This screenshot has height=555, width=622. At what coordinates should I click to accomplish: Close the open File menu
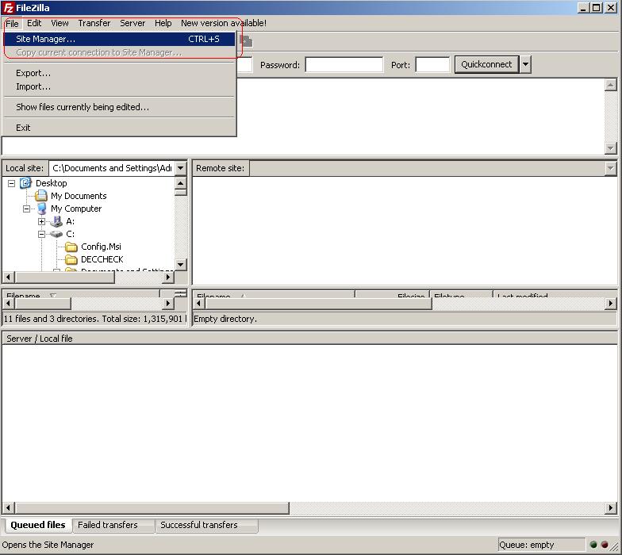(x=12, y=24)
